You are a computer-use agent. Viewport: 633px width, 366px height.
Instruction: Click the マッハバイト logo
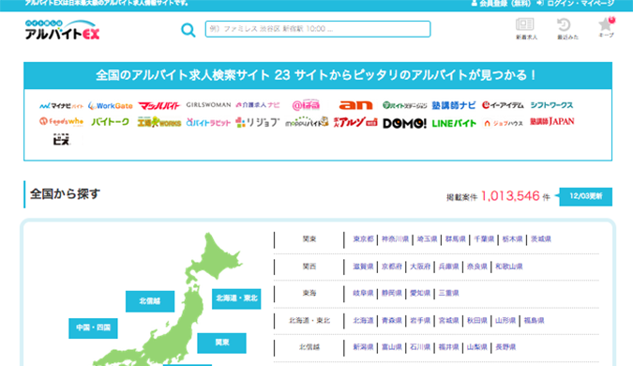pos(159,106)
